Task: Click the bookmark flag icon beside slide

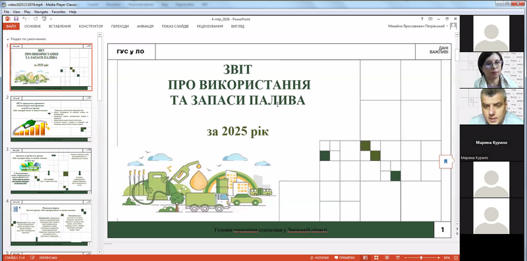Action: pos(445,161)
